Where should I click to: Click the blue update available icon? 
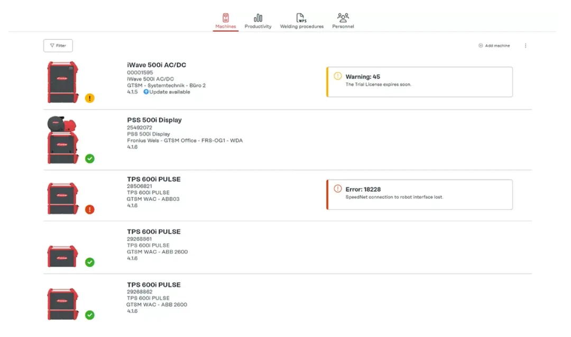pyautogui.click(x=146, y=92)
